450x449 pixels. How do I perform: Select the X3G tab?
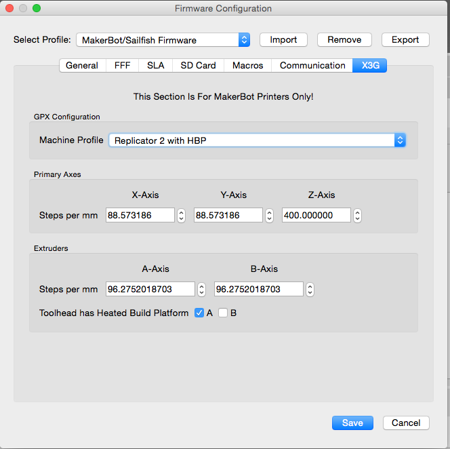[370, 66]
